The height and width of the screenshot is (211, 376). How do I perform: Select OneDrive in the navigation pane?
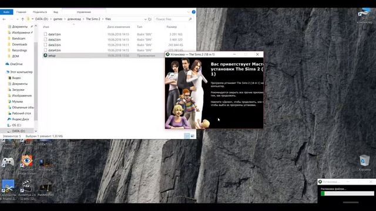point(16,64)
